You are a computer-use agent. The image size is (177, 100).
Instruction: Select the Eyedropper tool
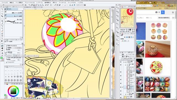tap(2, 24)
